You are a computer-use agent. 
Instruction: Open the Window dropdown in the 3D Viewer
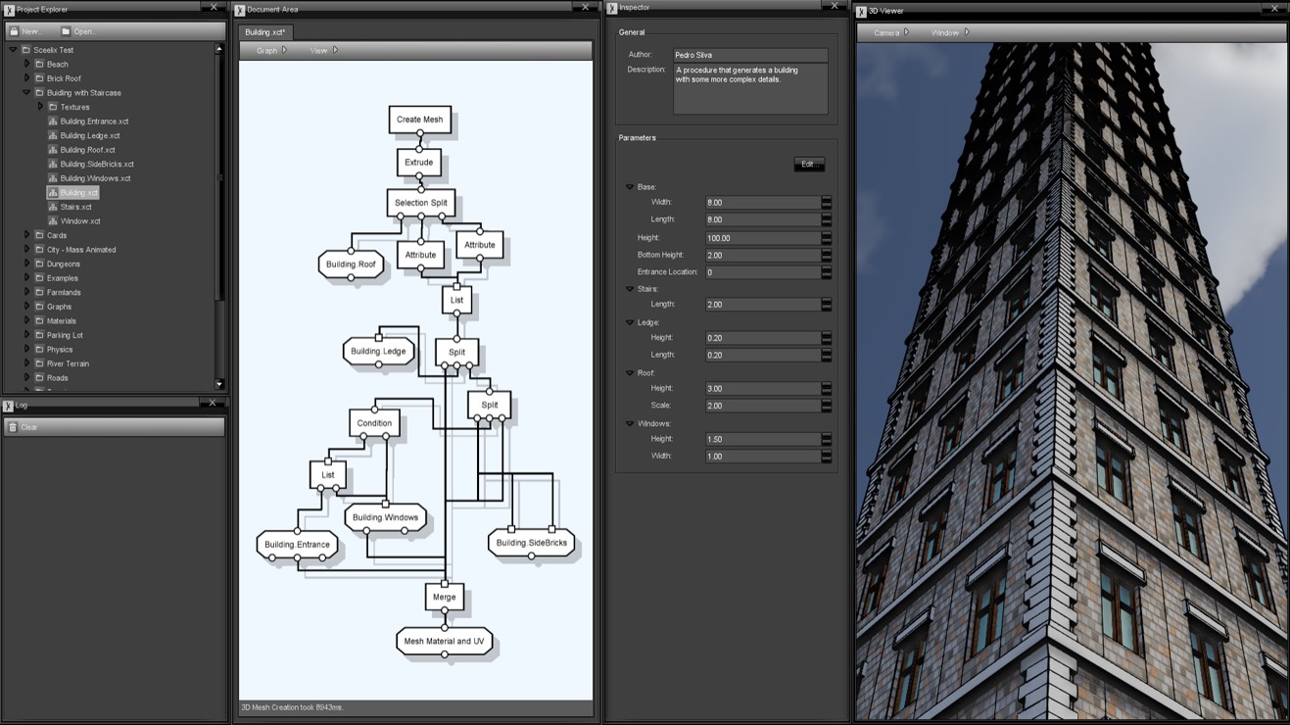pos(948,31)
